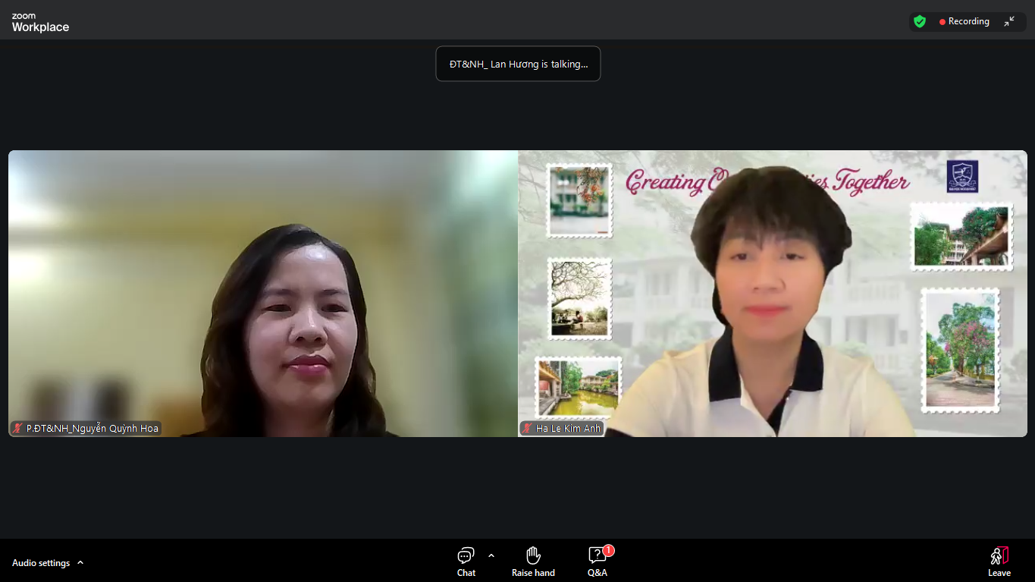Click the P.ĐT&NH_Nguyễn Quỳnh Hoa name label
The width and height of the screenshot is (1035, 582).
pos(93,428)
